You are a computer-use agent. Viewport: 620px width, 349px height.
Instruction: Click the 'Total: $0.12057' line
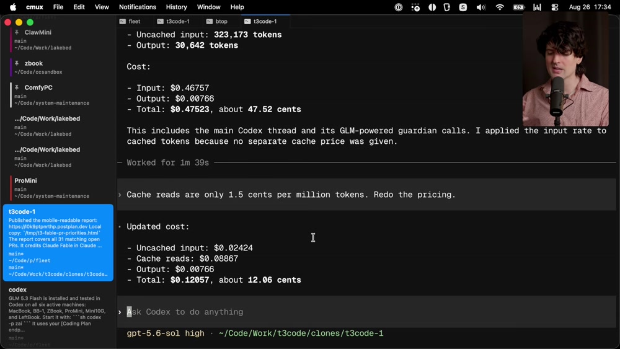(x=214, y=280)
